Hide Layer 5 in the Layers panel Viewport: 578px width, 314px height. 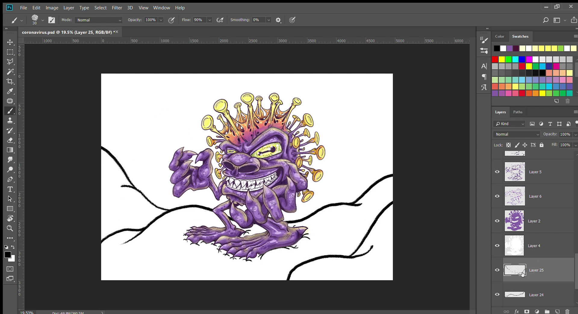pos(497,172)
